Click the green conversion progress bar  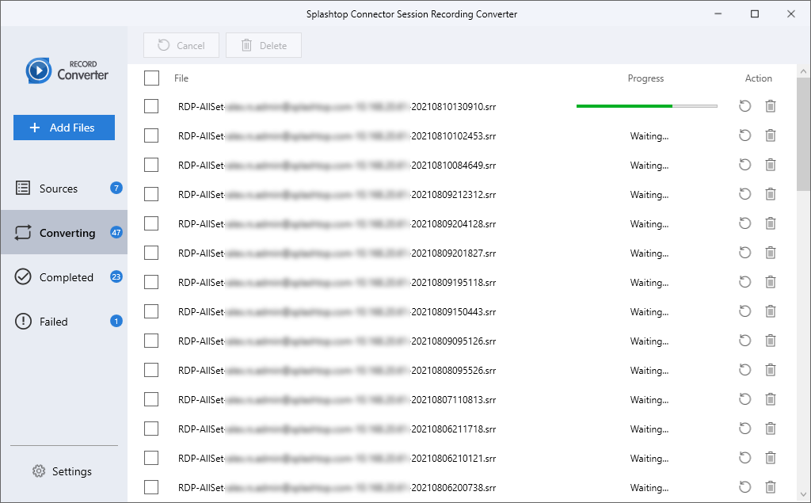[x=646, y=106]
